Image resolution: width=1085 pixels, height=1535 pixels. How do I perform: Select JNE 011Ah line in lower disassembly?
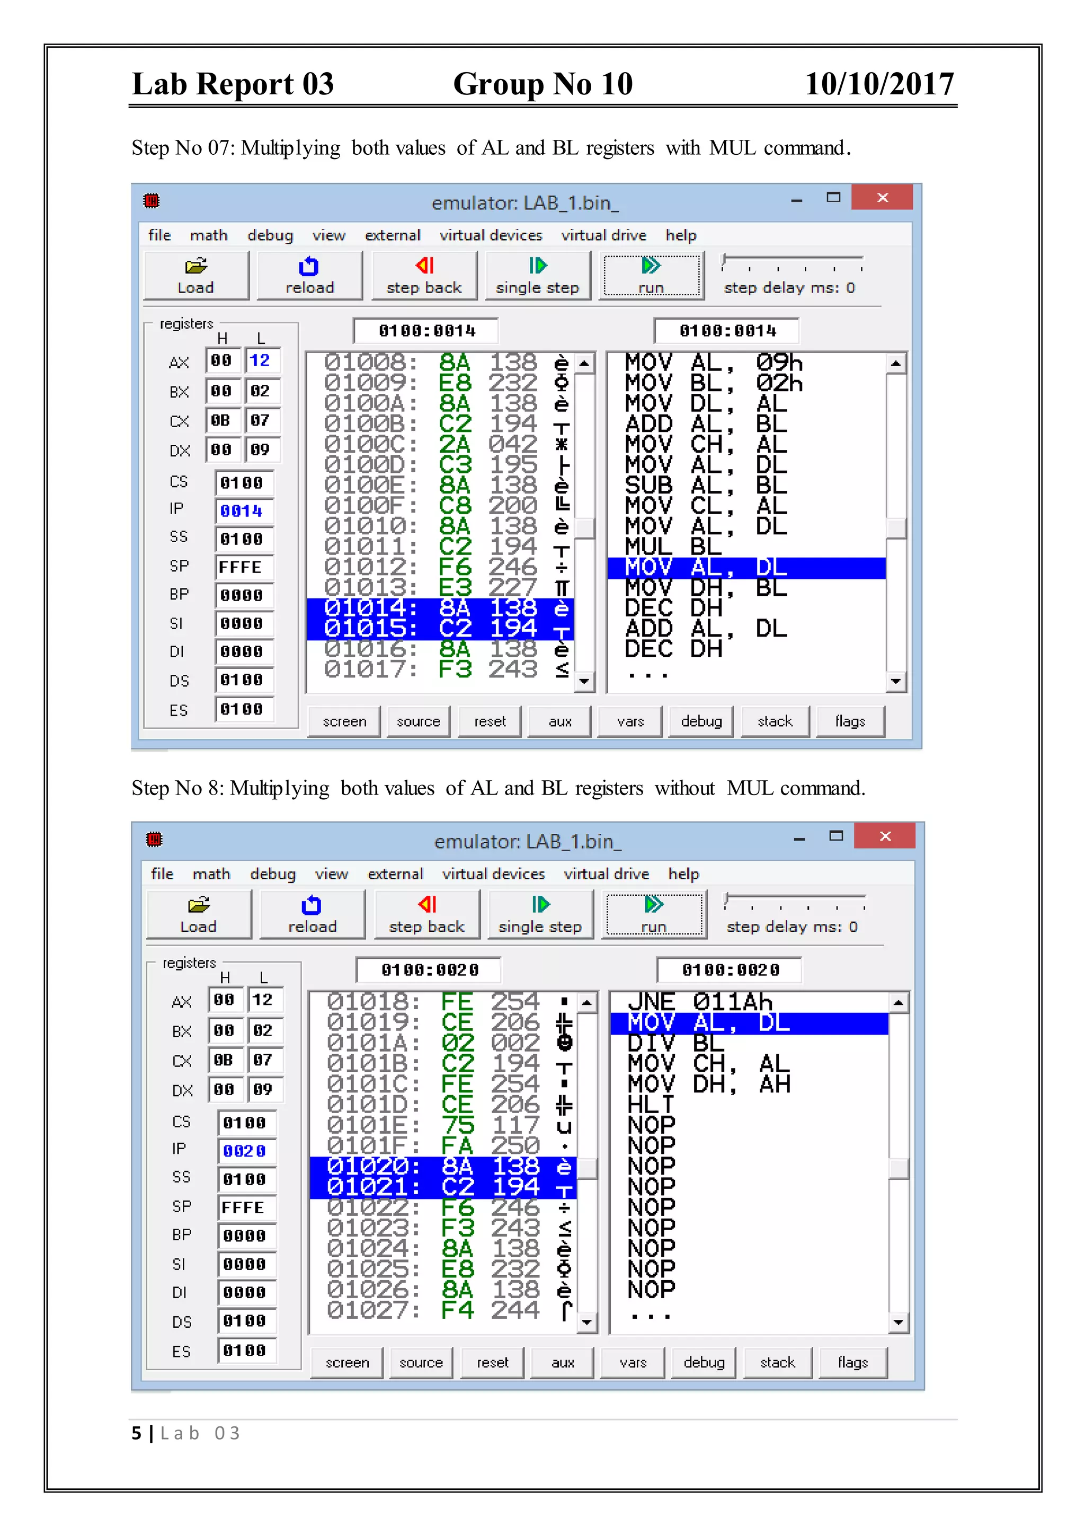pos(749,1002)
